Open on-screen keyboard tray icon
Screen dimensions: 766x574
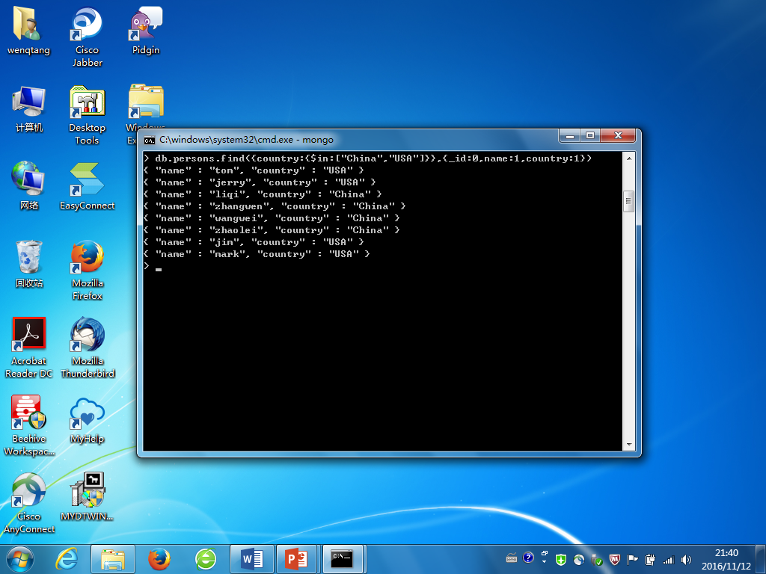pyautogui.click(x=512, y=558)
